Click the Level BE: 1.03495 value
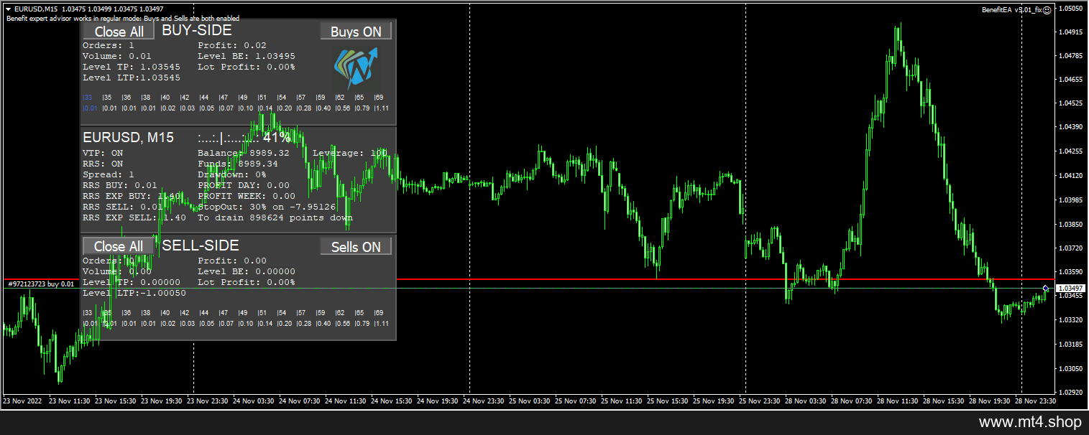 [x=247, y=56]
